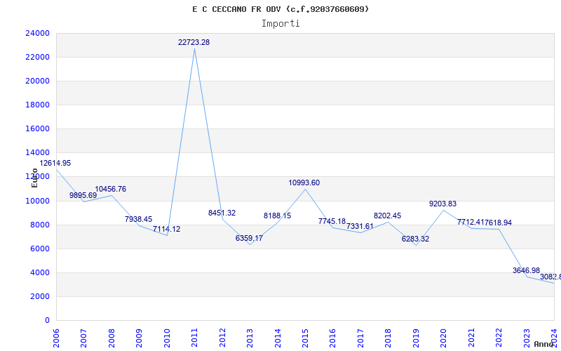Click the data label 12614.95
Screen dimensions: 561x351
click(x=55, y=163)
